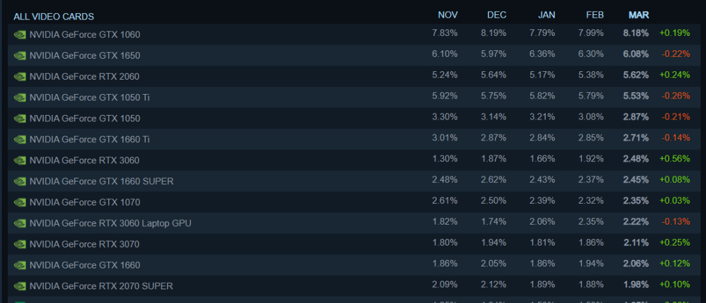Click the FEB column header
This screenshot has height=303, width=706.
595,15
